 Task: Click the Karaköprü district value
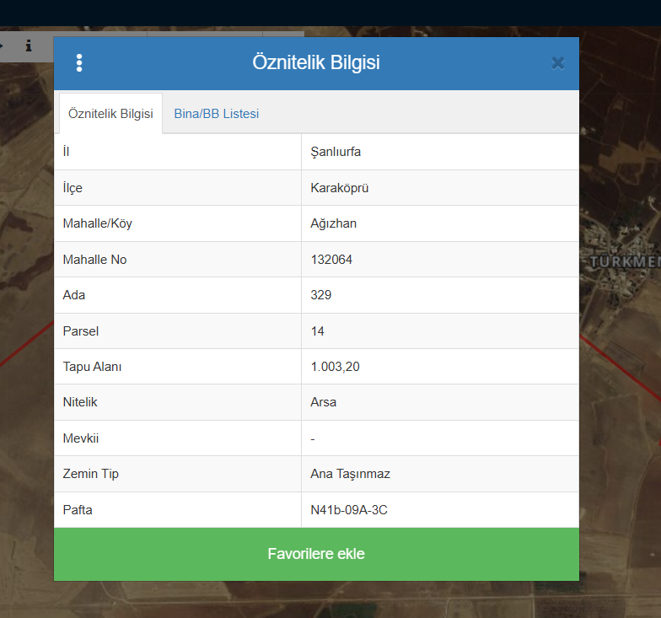[x=339, y=188]
